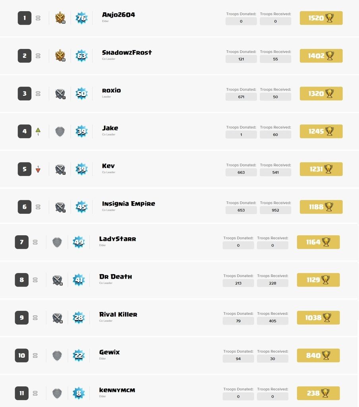Click ShadowzFrost's 1402 trophies button
This screenshot has height=407, width=359.
321,56
